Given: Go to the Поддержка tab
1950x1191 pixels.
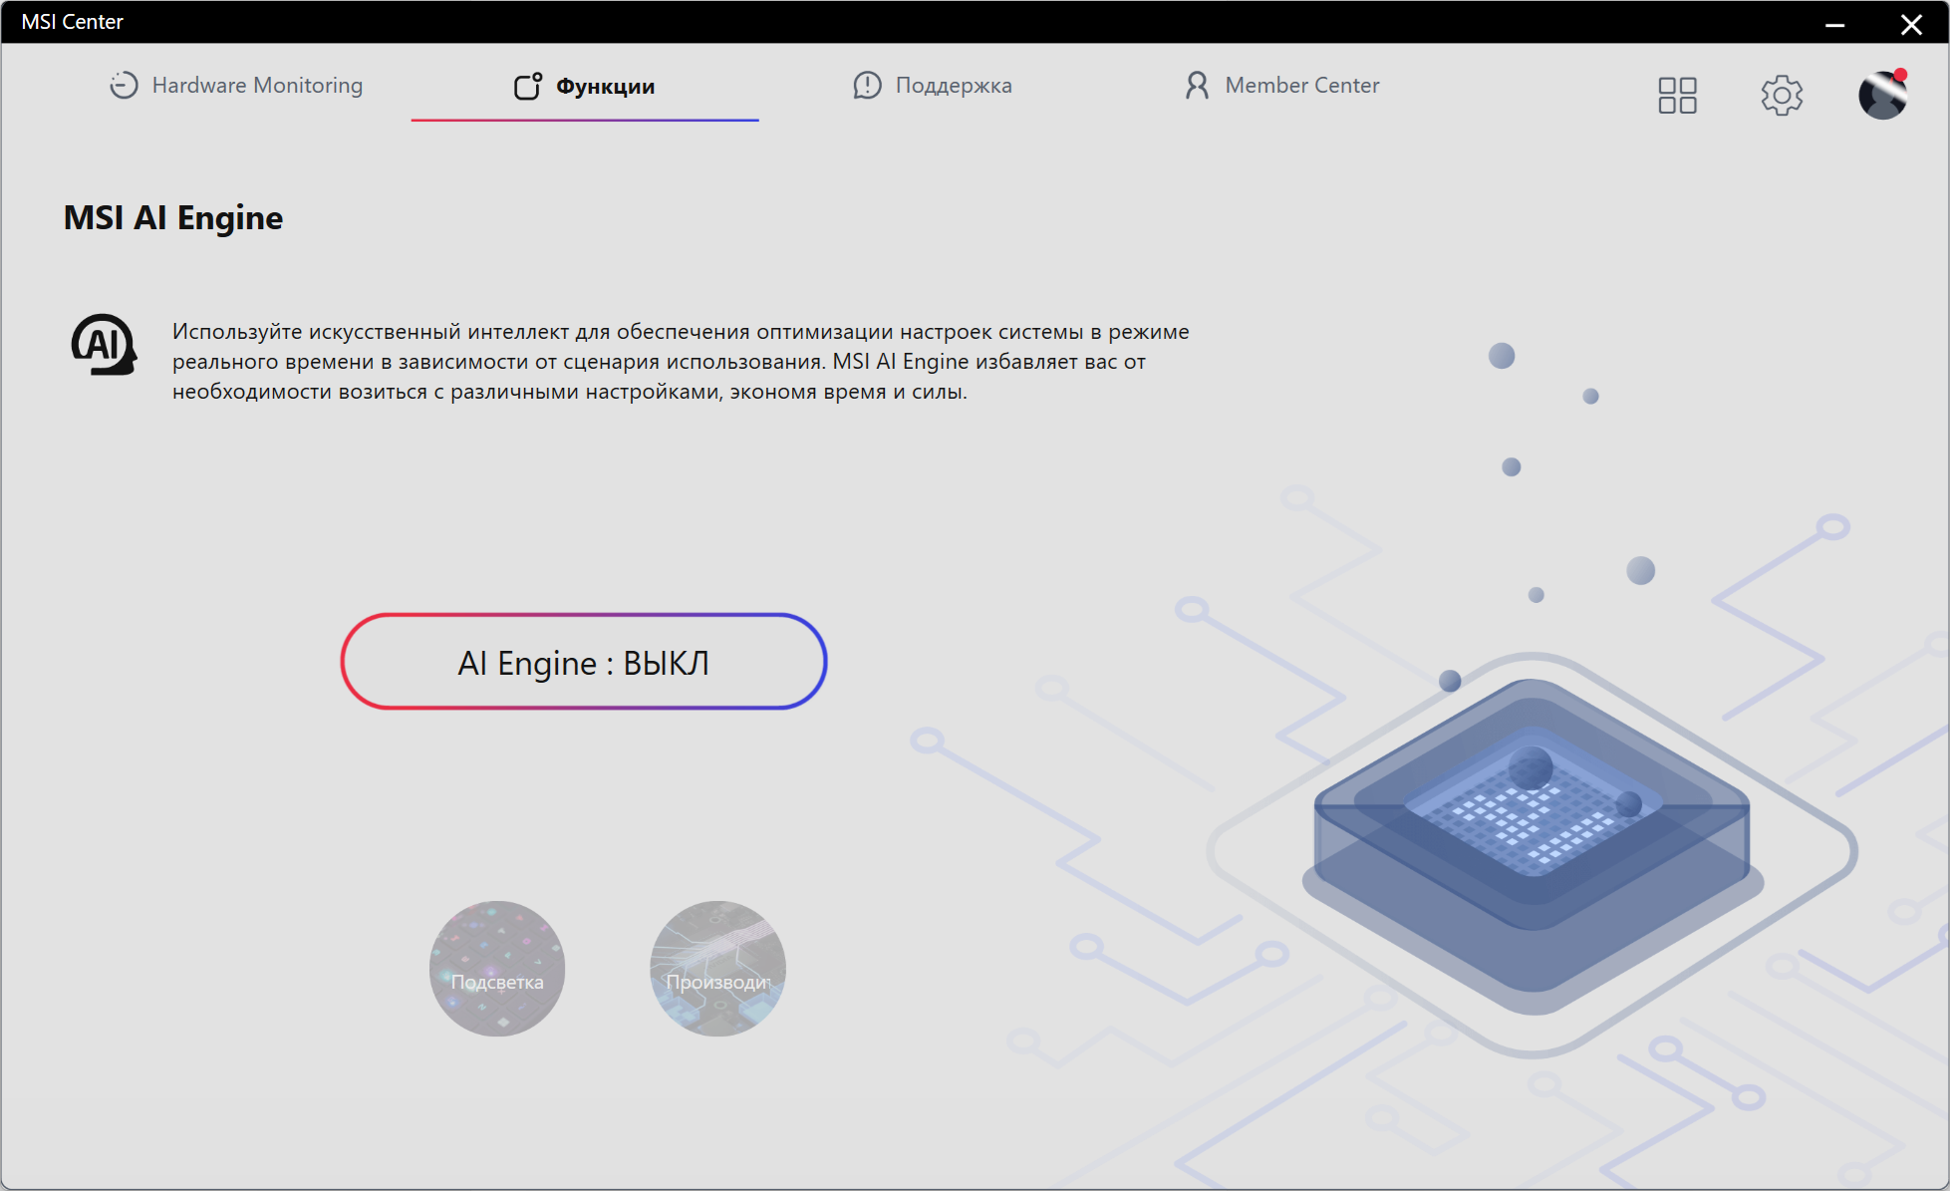Looking at the screenshot, I should pos(954,86).
